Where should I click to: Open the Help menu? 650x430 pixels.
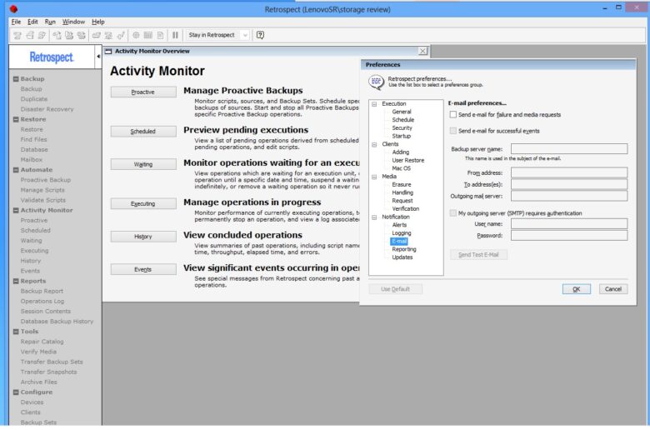[x=98, y=22]
